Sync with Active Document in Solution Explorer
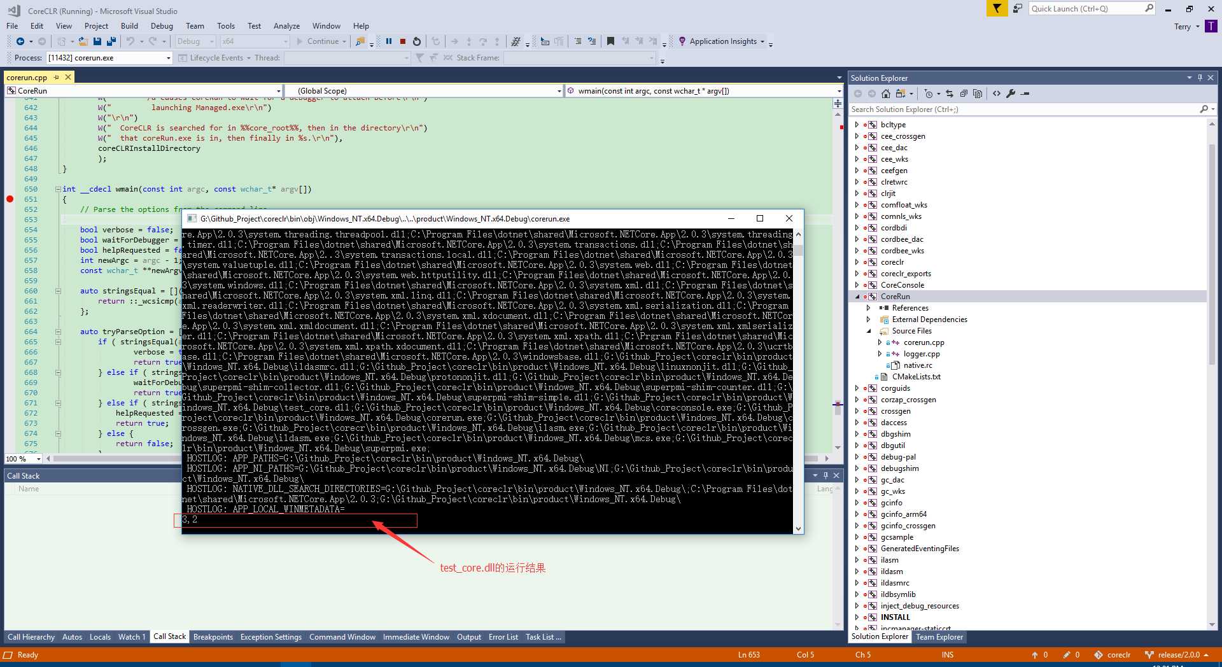The width and height of the screenshot is (1222, 667). coord(950,94)
